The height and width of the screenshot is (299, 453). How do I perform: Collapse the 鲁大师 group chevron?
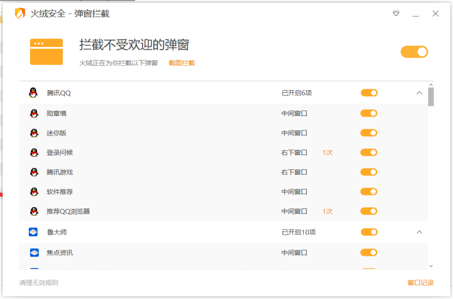tap(419, 232)
